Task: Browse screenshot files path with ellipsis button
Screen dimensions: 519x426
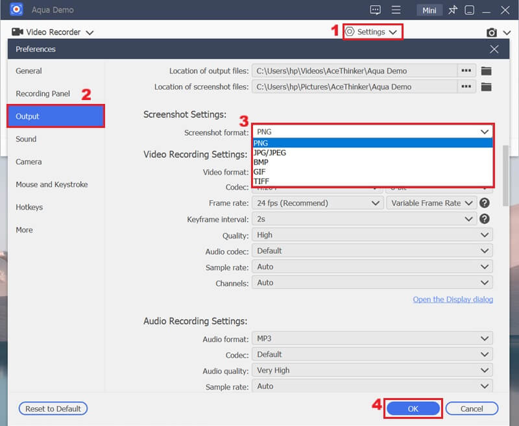Action: coord(465,86)
